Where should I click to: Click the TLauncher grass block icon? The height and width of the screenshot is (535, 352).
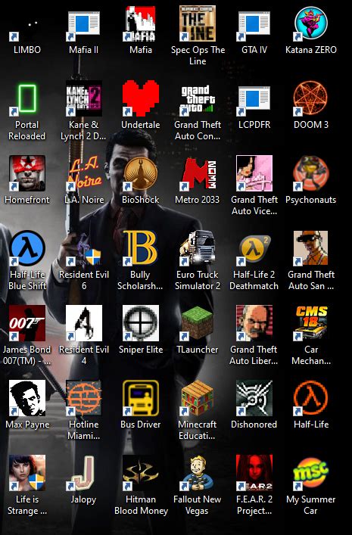(x=198, y=323)
